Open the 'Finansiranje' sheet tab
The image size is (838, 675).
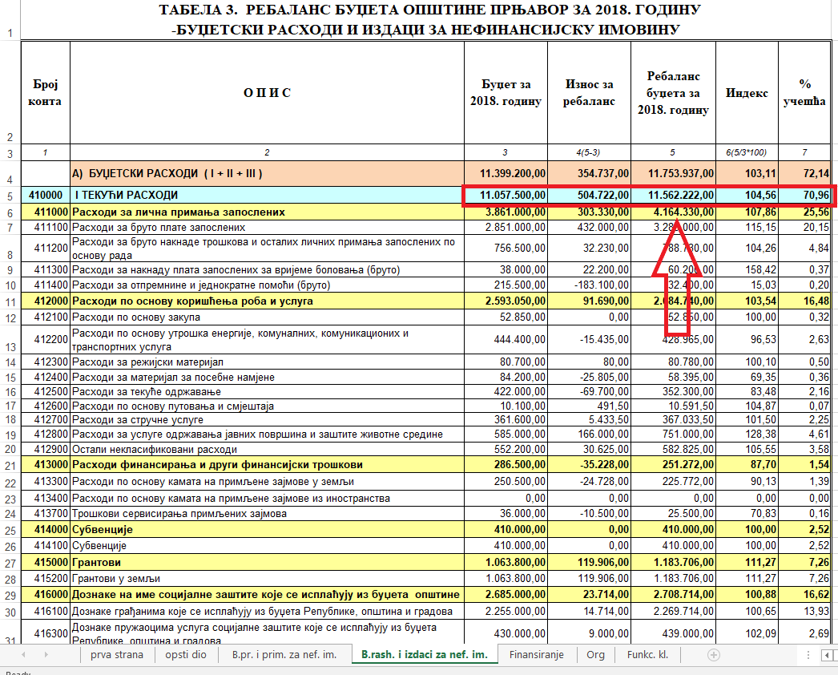pyautogui.click(x=537, y=655)
